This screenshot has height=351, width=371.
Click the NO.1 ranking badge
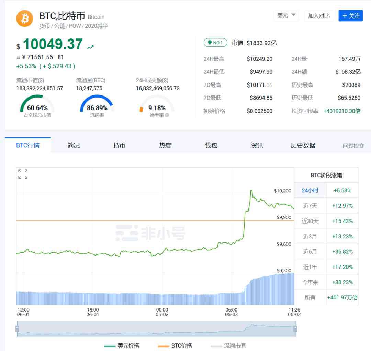(x=215, y=43)
